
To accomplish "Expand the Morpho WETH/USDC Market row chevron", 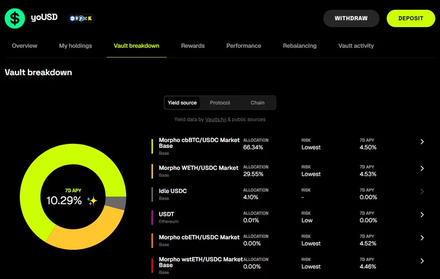I will pyautogui.click(x=422, y=169).
